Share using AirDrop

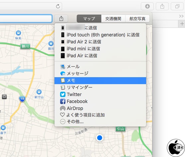click(100, 108)
